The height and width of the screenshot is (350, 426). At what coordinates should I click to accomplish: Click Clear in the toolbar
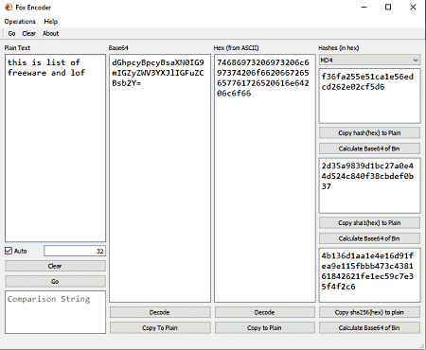pos(28,33)
